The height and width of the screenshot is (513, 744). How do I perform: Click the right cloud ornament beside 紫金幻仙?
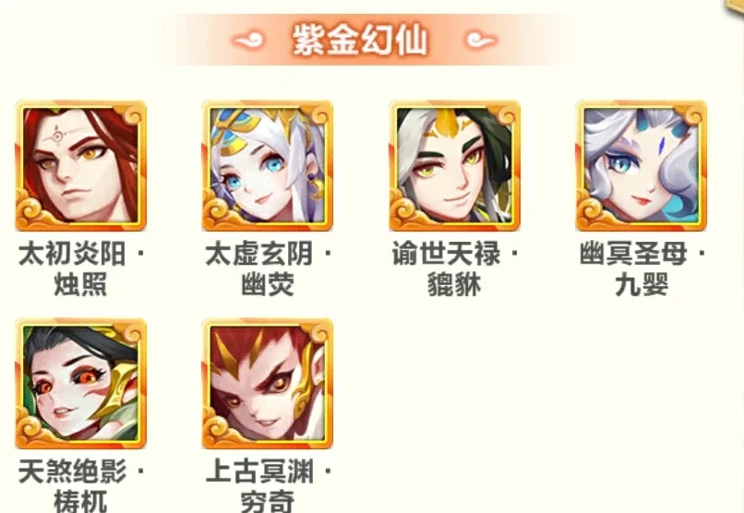tap(481, 41)
